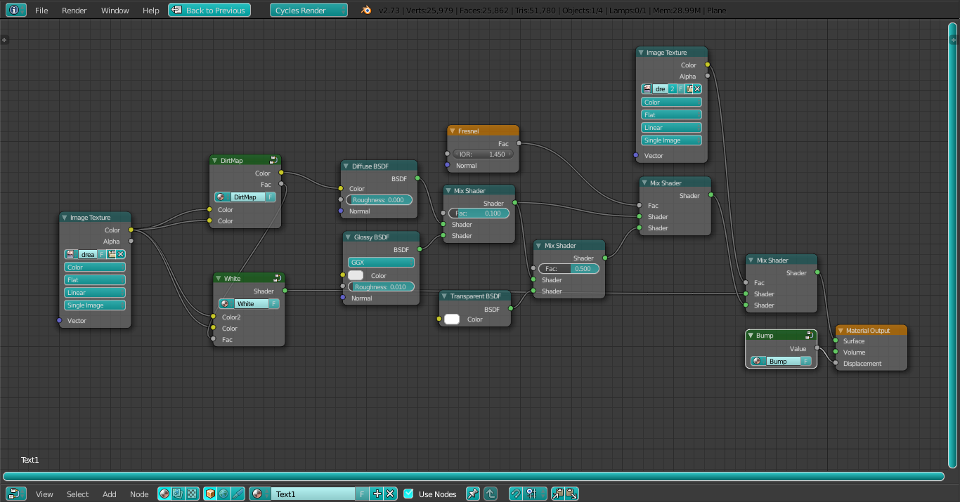Collapse the Glossy BSDF node
The image size is (960, 502).
(349, 237)
